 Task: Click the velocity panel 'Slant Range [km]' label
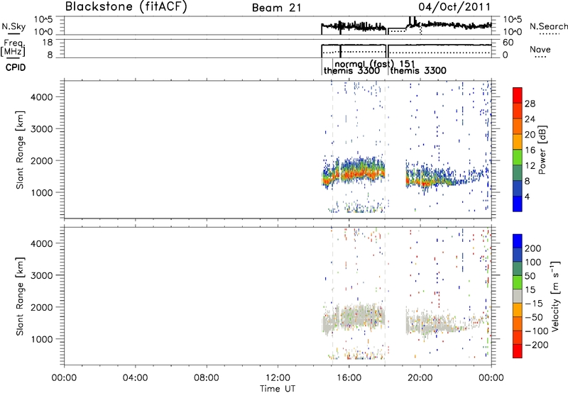[x=20, y=297]
